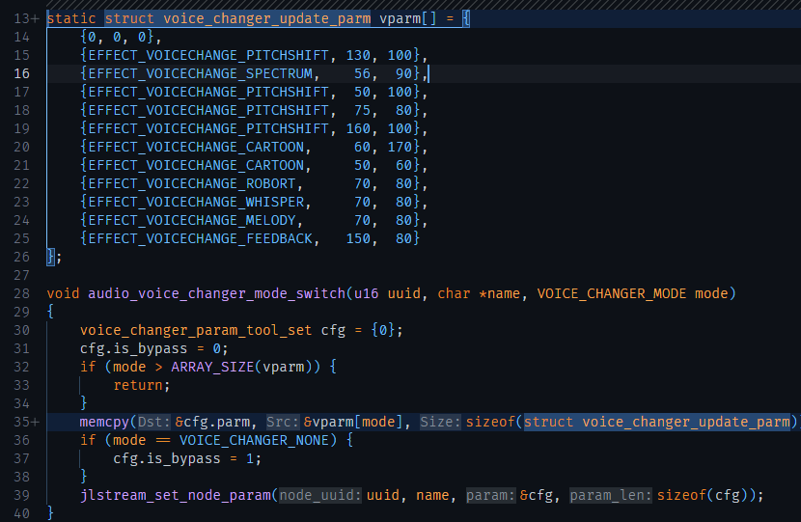The height and width of the screenshot is (522, 801).
Task: Click EFFECT_VOICECHANGE_SPECTRUM on line 16
Action: (201, 73)
